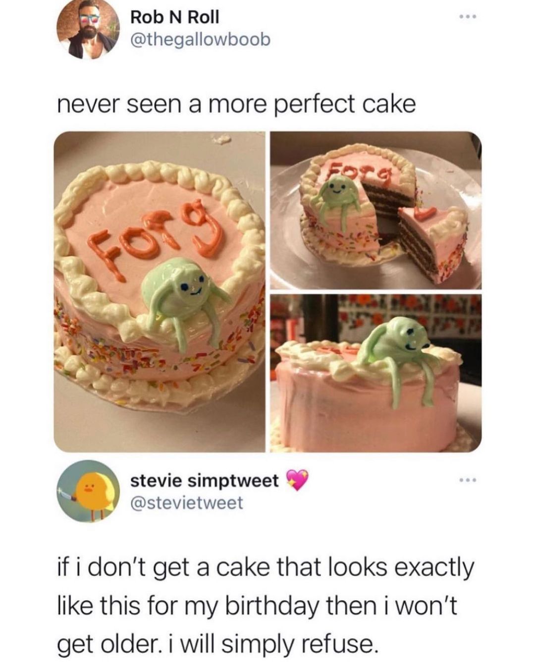
Task: Click the stevie simptweet display name
Action: coord(205,480)
